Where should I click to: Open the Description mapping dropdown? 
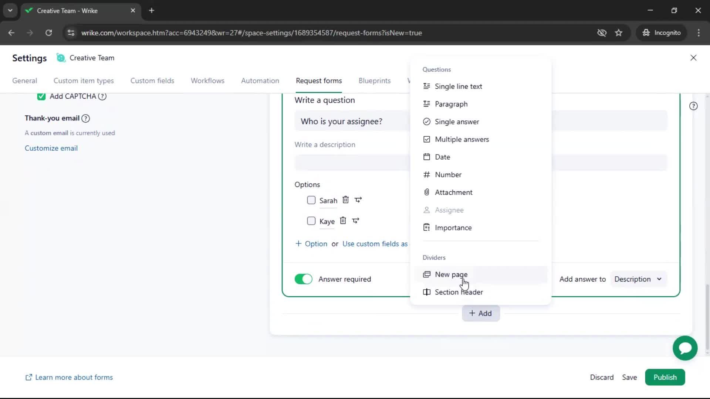coord(638,279)
